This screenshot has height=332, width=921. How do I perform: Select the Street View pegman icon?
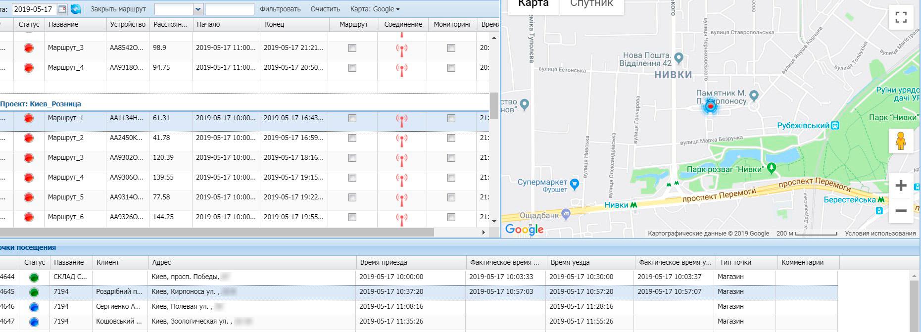coord(901,142)
